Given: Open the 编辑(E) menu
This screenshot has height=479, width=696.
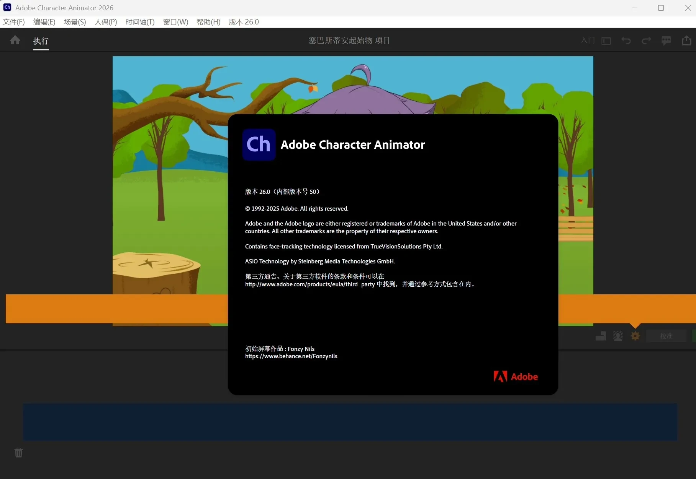Looking at the screenshot, I should coord(44,22).
